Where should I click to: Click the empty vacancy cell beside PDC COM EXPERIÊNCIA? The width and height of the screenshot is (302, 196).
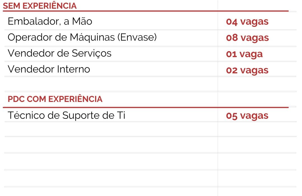click(257, 99)
